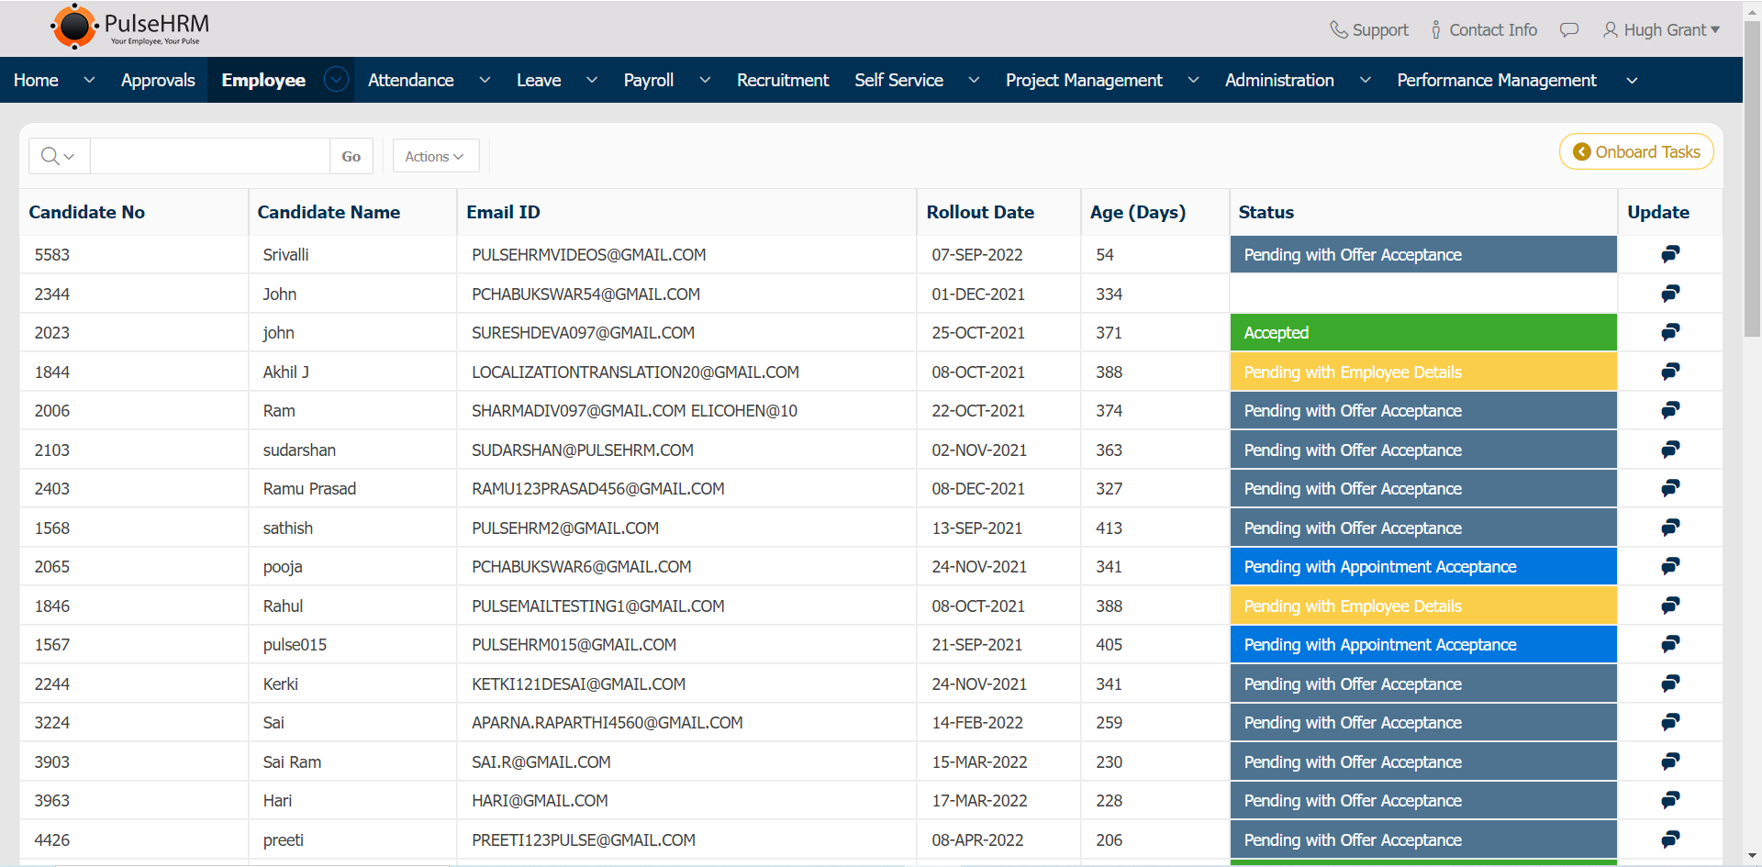Go to the Approvals menu item
The width and height of the screenshot is (1762, 867).
(158, 81)
